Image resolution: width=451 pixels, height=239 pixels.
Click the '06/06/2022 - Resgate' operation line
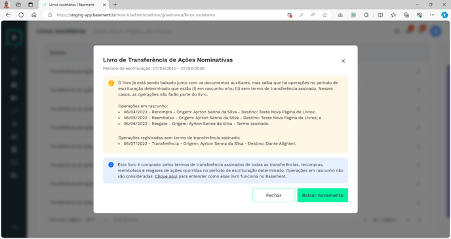click(x=197, y=124)
